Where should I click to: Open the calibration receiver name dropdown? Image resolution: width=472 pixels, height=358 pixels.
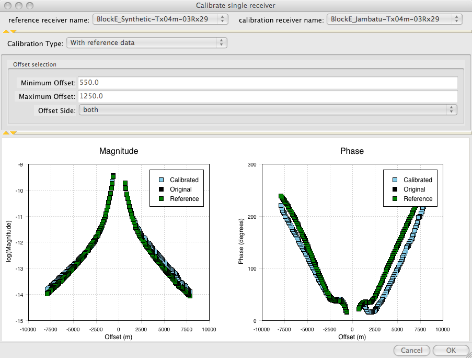click(394, 19)
